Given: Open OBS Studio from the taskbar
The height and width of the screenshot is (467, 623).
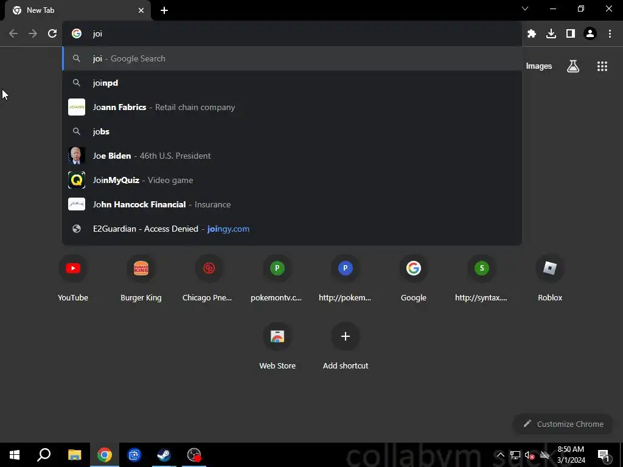Looking at the screenshot, I should [x=194, y=455].
